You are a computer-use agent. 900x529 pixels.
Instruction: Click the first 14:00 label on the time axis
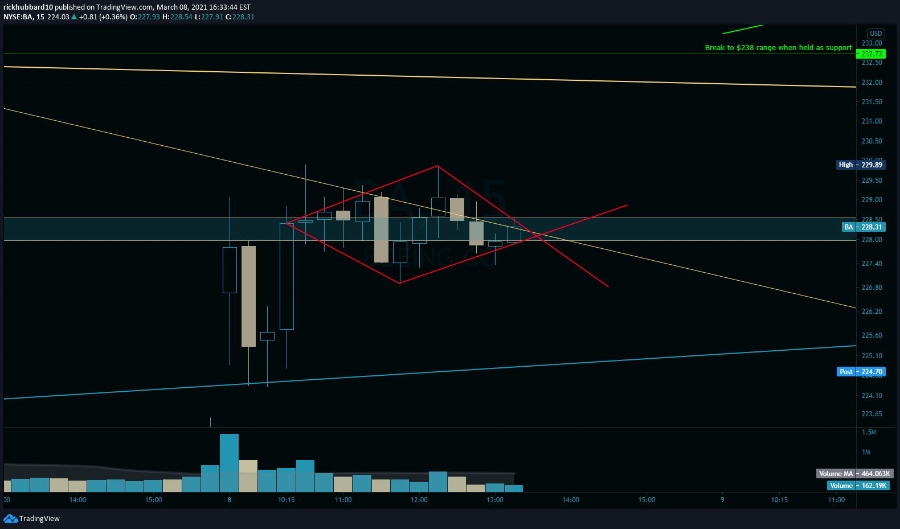point(77,500)
